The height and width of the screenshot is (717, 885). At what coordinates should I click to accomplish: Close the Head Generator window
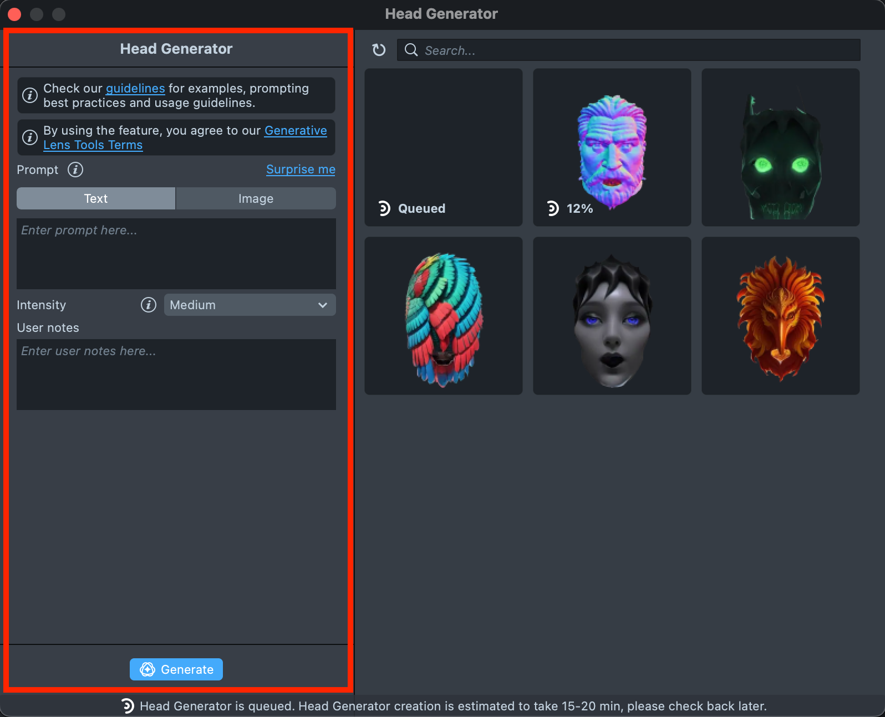pos(14,14)
